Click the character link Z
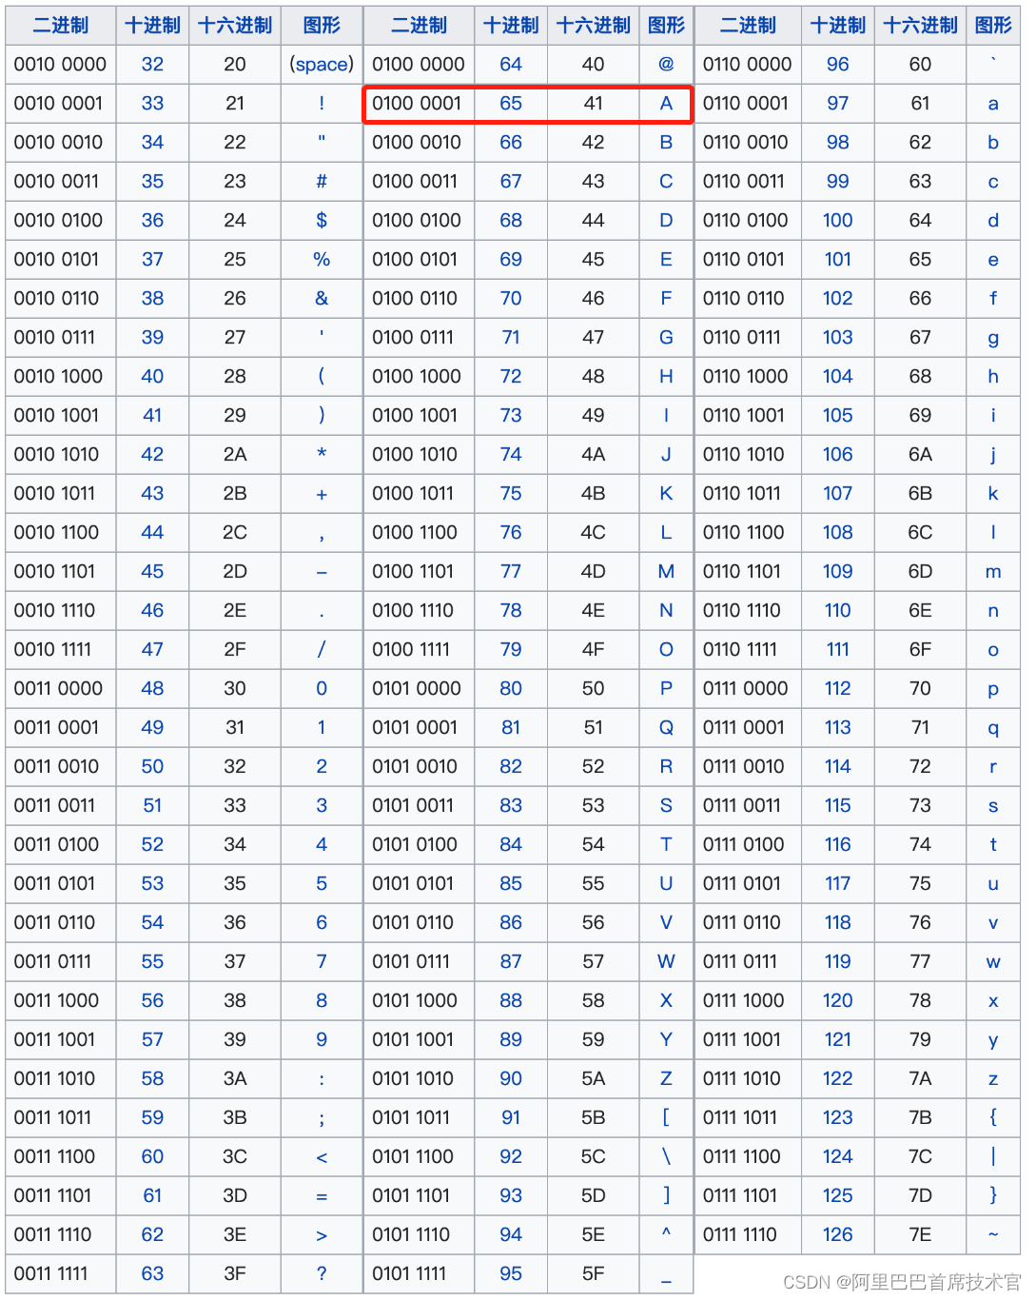1036x1300 pixels. click(x=666, y=1078)
